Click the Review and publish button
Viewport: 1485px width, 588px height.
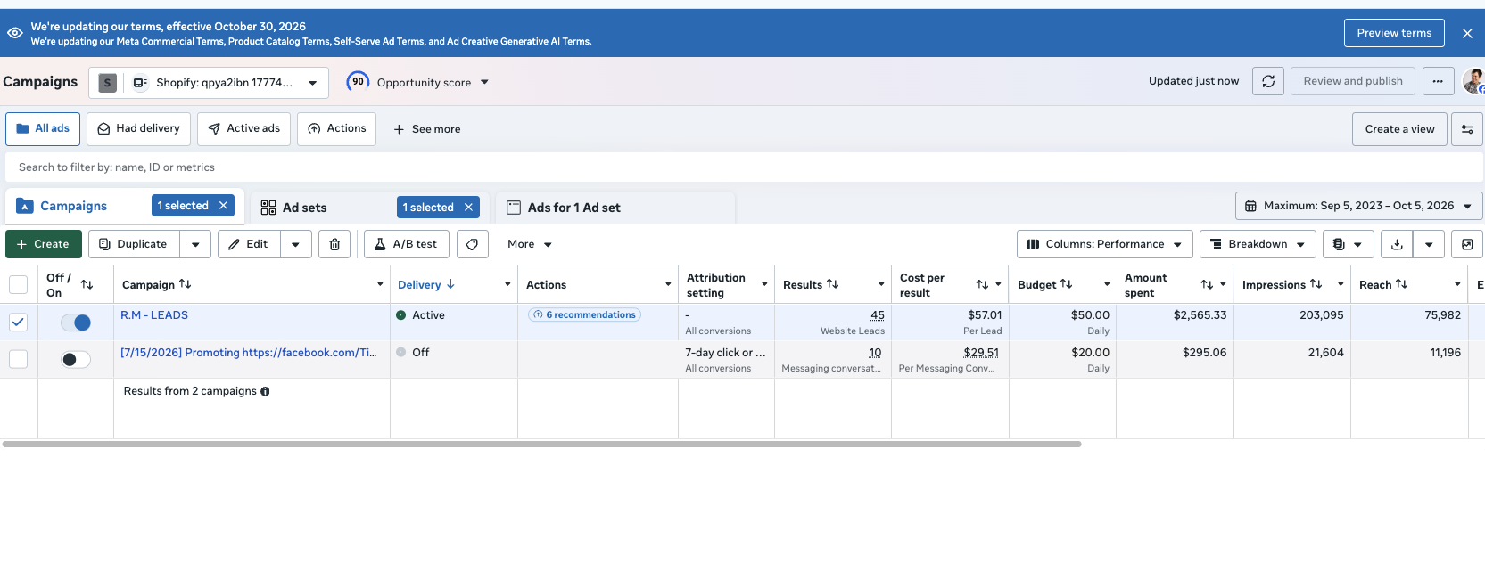(1353, 81)
